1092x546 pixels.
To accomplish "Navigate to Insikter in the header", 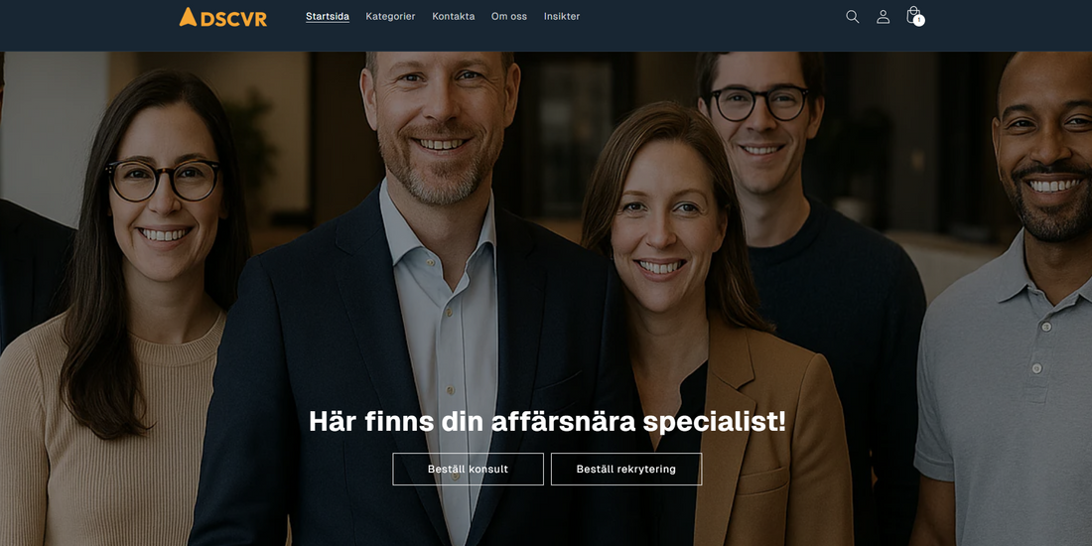I will tap(561, 16).
